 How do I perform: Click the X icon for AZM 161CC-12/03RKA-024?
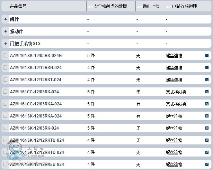(x=207, y=104)
